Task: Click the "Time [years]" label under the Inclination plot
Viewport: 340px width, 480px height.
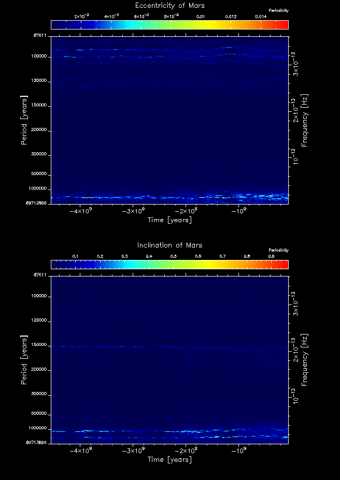Action: pyautogui.click(x=169, y=460)
